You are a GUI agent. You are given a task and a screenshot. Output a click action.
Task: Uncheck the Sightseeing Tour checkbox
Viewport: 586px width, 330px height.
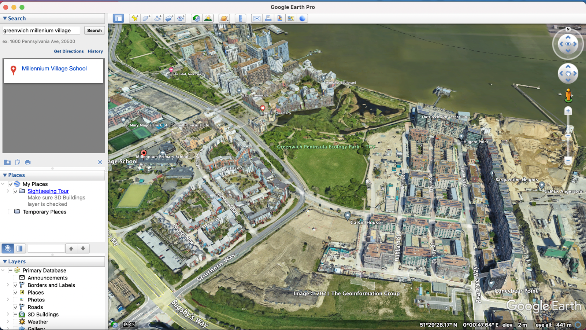pyautogui.click(x=15, y=191)
